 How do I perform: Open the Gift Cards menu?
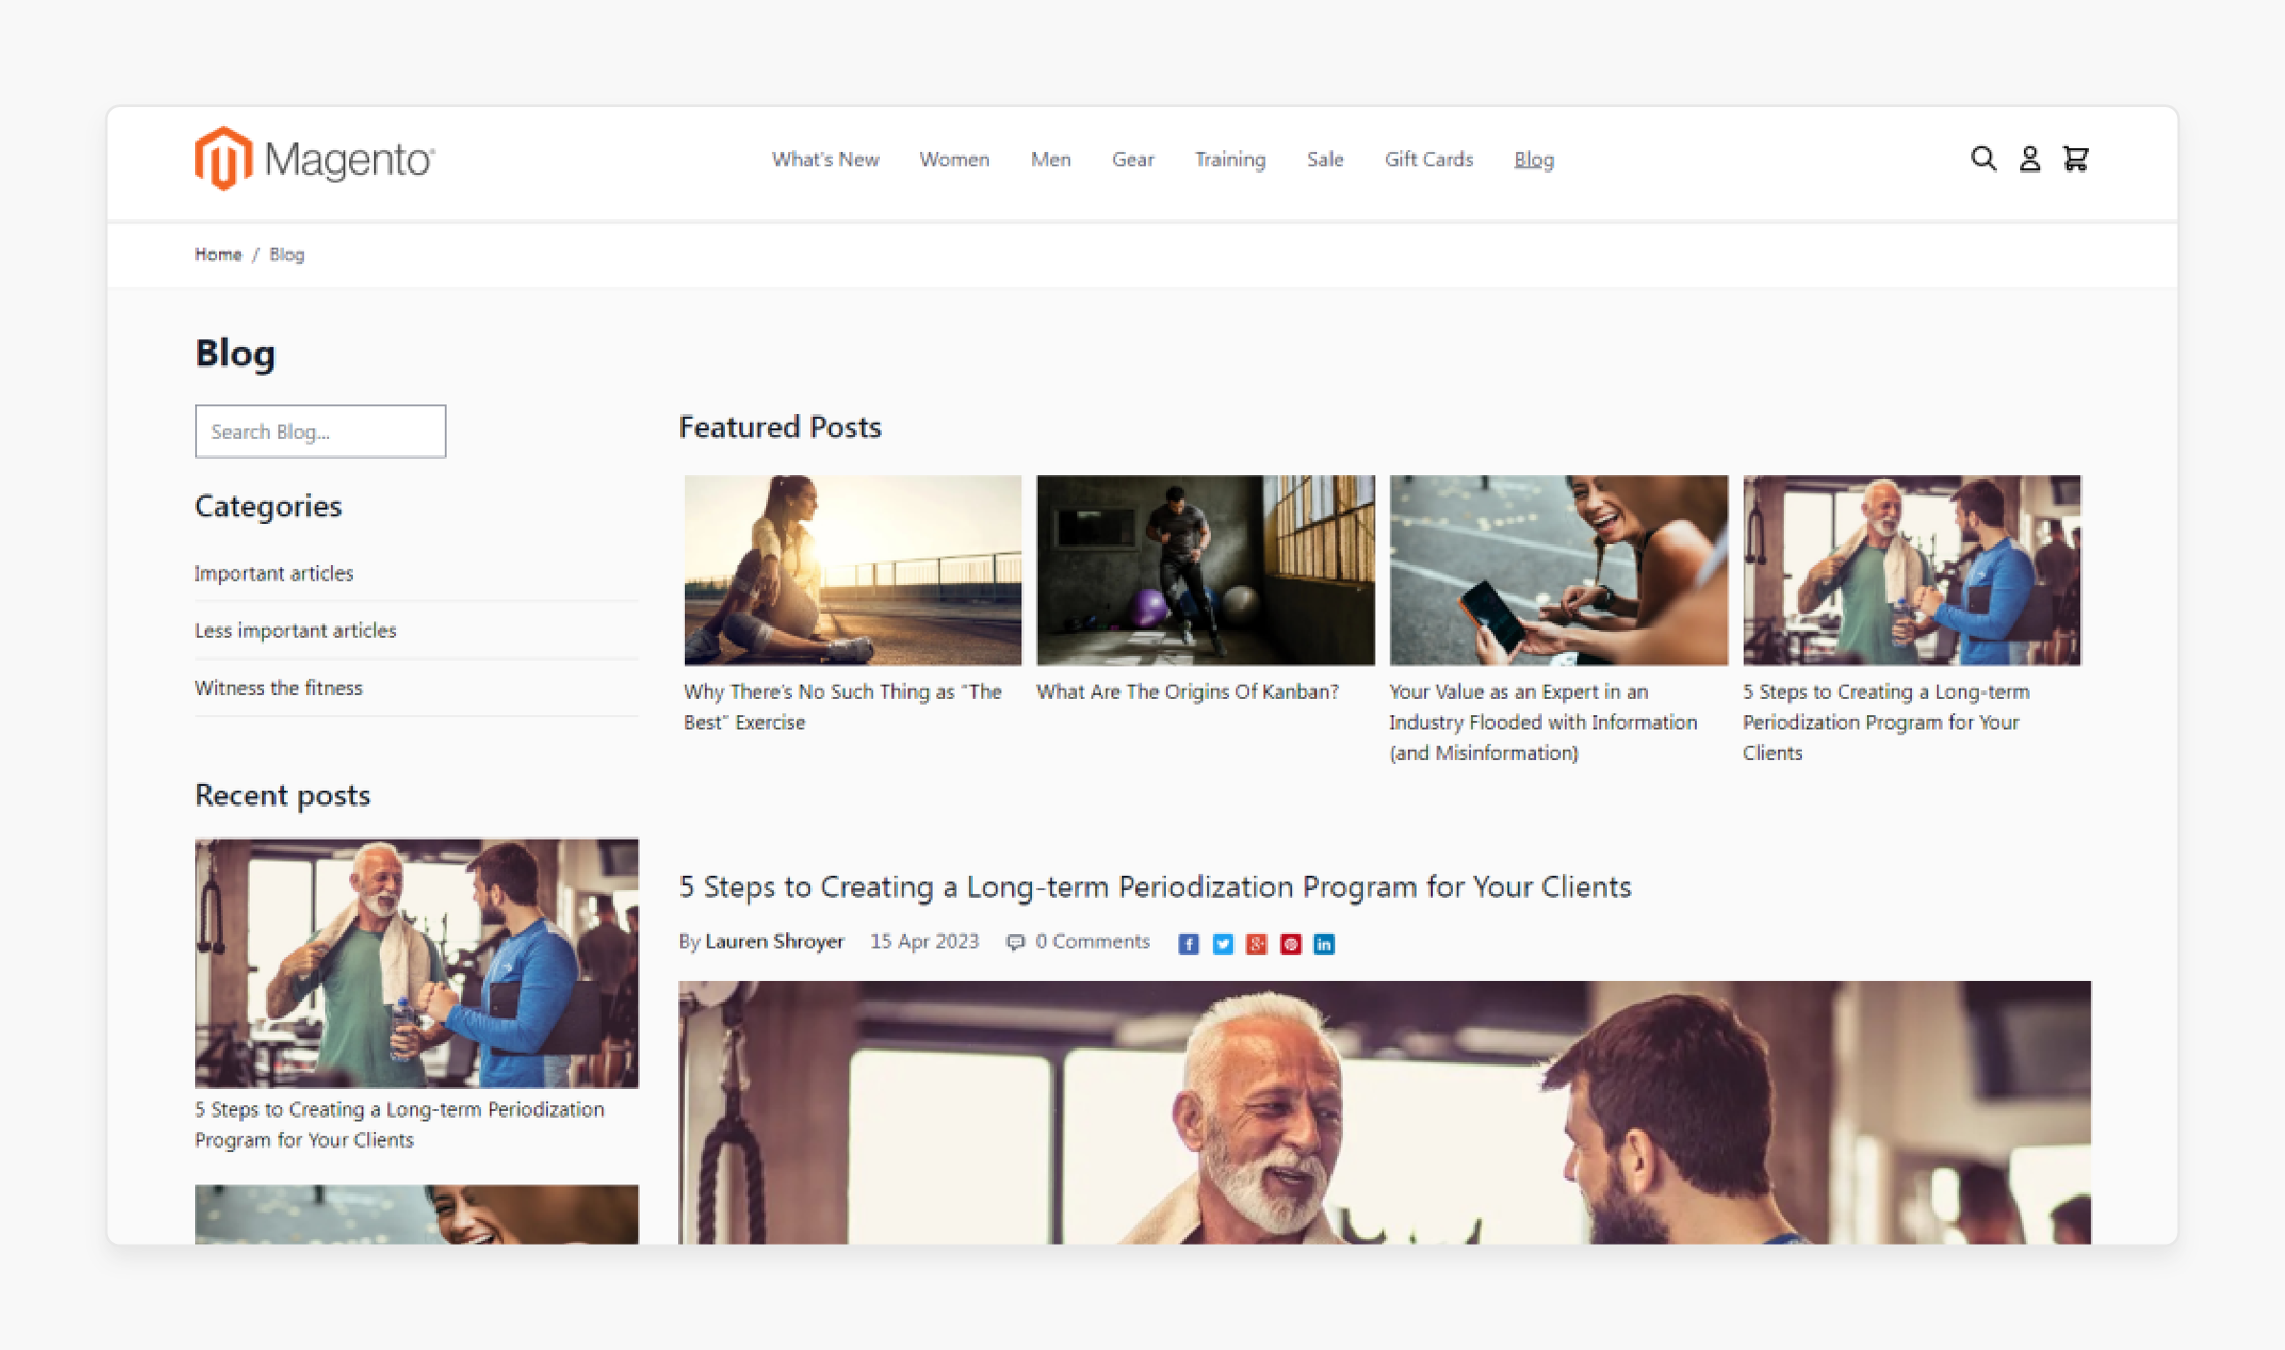click(1429, 160)
